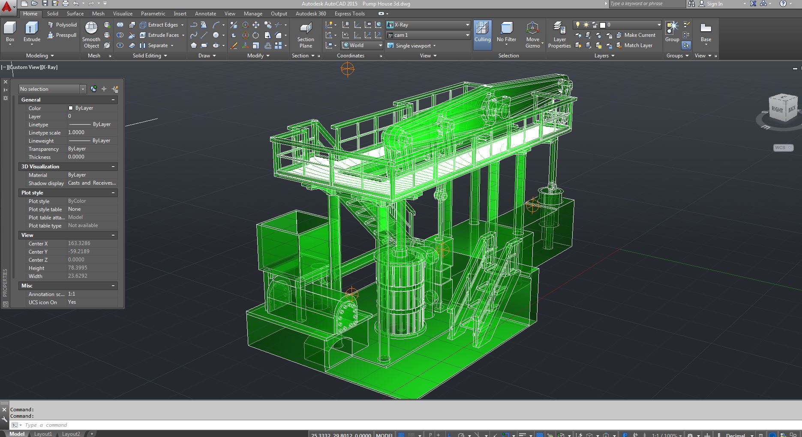802x437 pixels.
Task: Toggle current layer on/off lightbulb
Action: coord(578,25)
